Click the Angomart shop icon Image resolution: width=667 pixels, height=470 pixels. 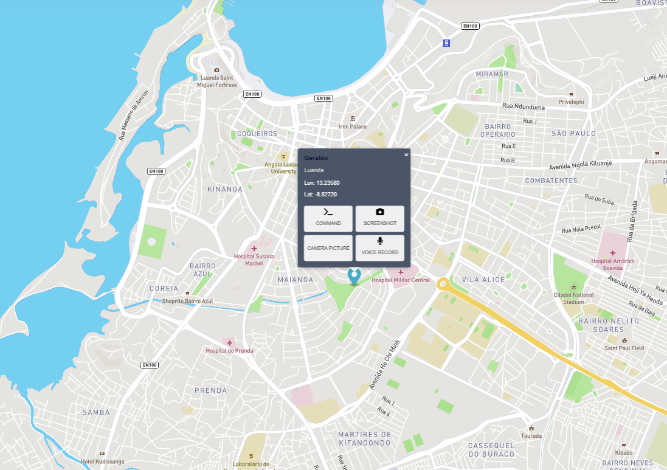[x=657, y=154]
